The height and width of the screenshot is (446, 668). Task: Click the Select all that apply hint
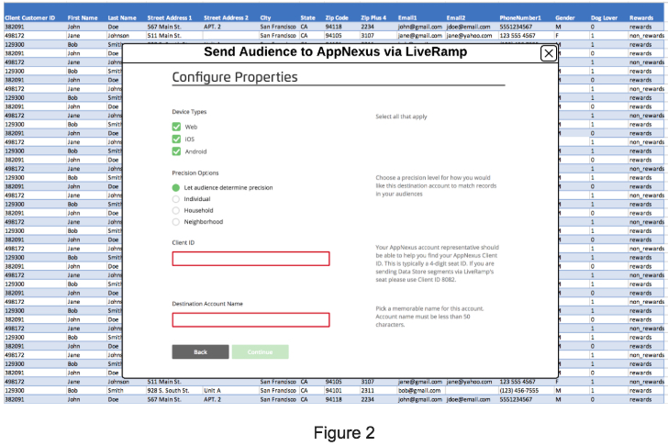401,117
